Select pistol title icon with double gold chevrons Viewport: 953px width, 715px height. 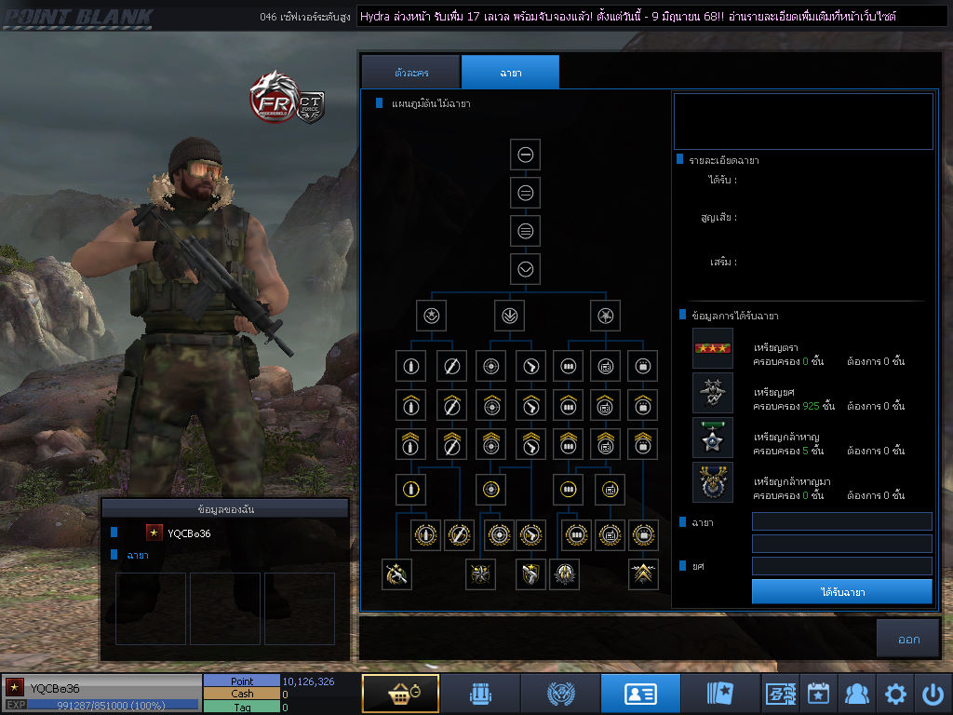pyautogui.click(x=531, y=444)
